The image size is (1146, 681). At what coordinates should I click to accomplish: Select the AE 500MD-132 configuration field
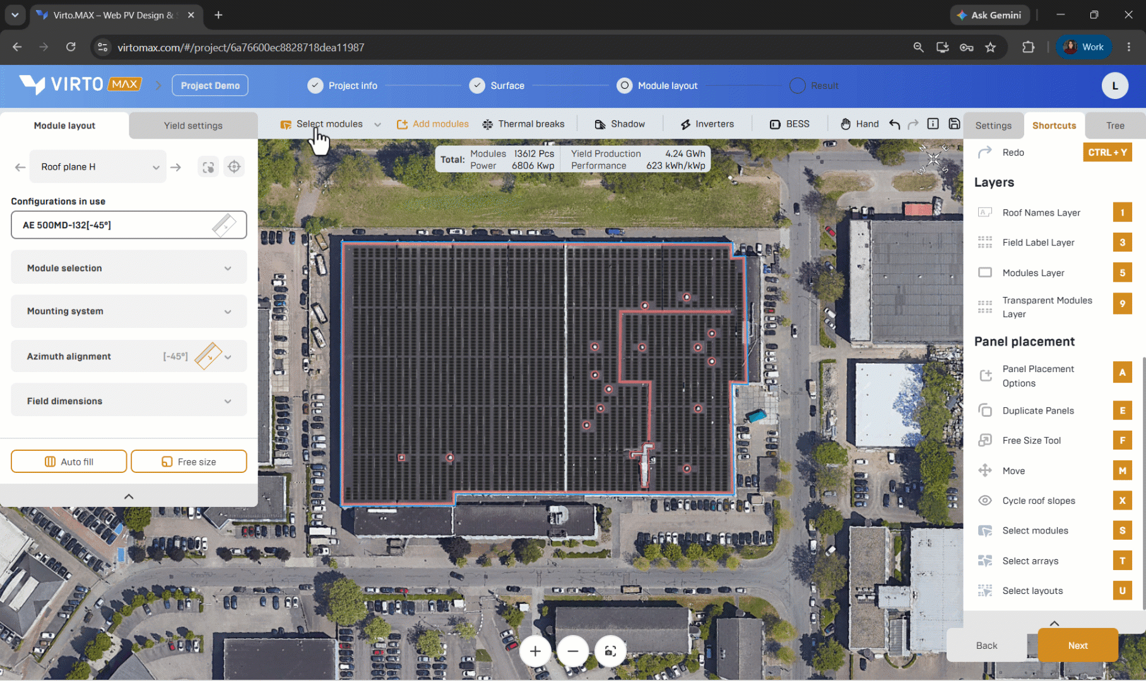(x=129, y=225)
